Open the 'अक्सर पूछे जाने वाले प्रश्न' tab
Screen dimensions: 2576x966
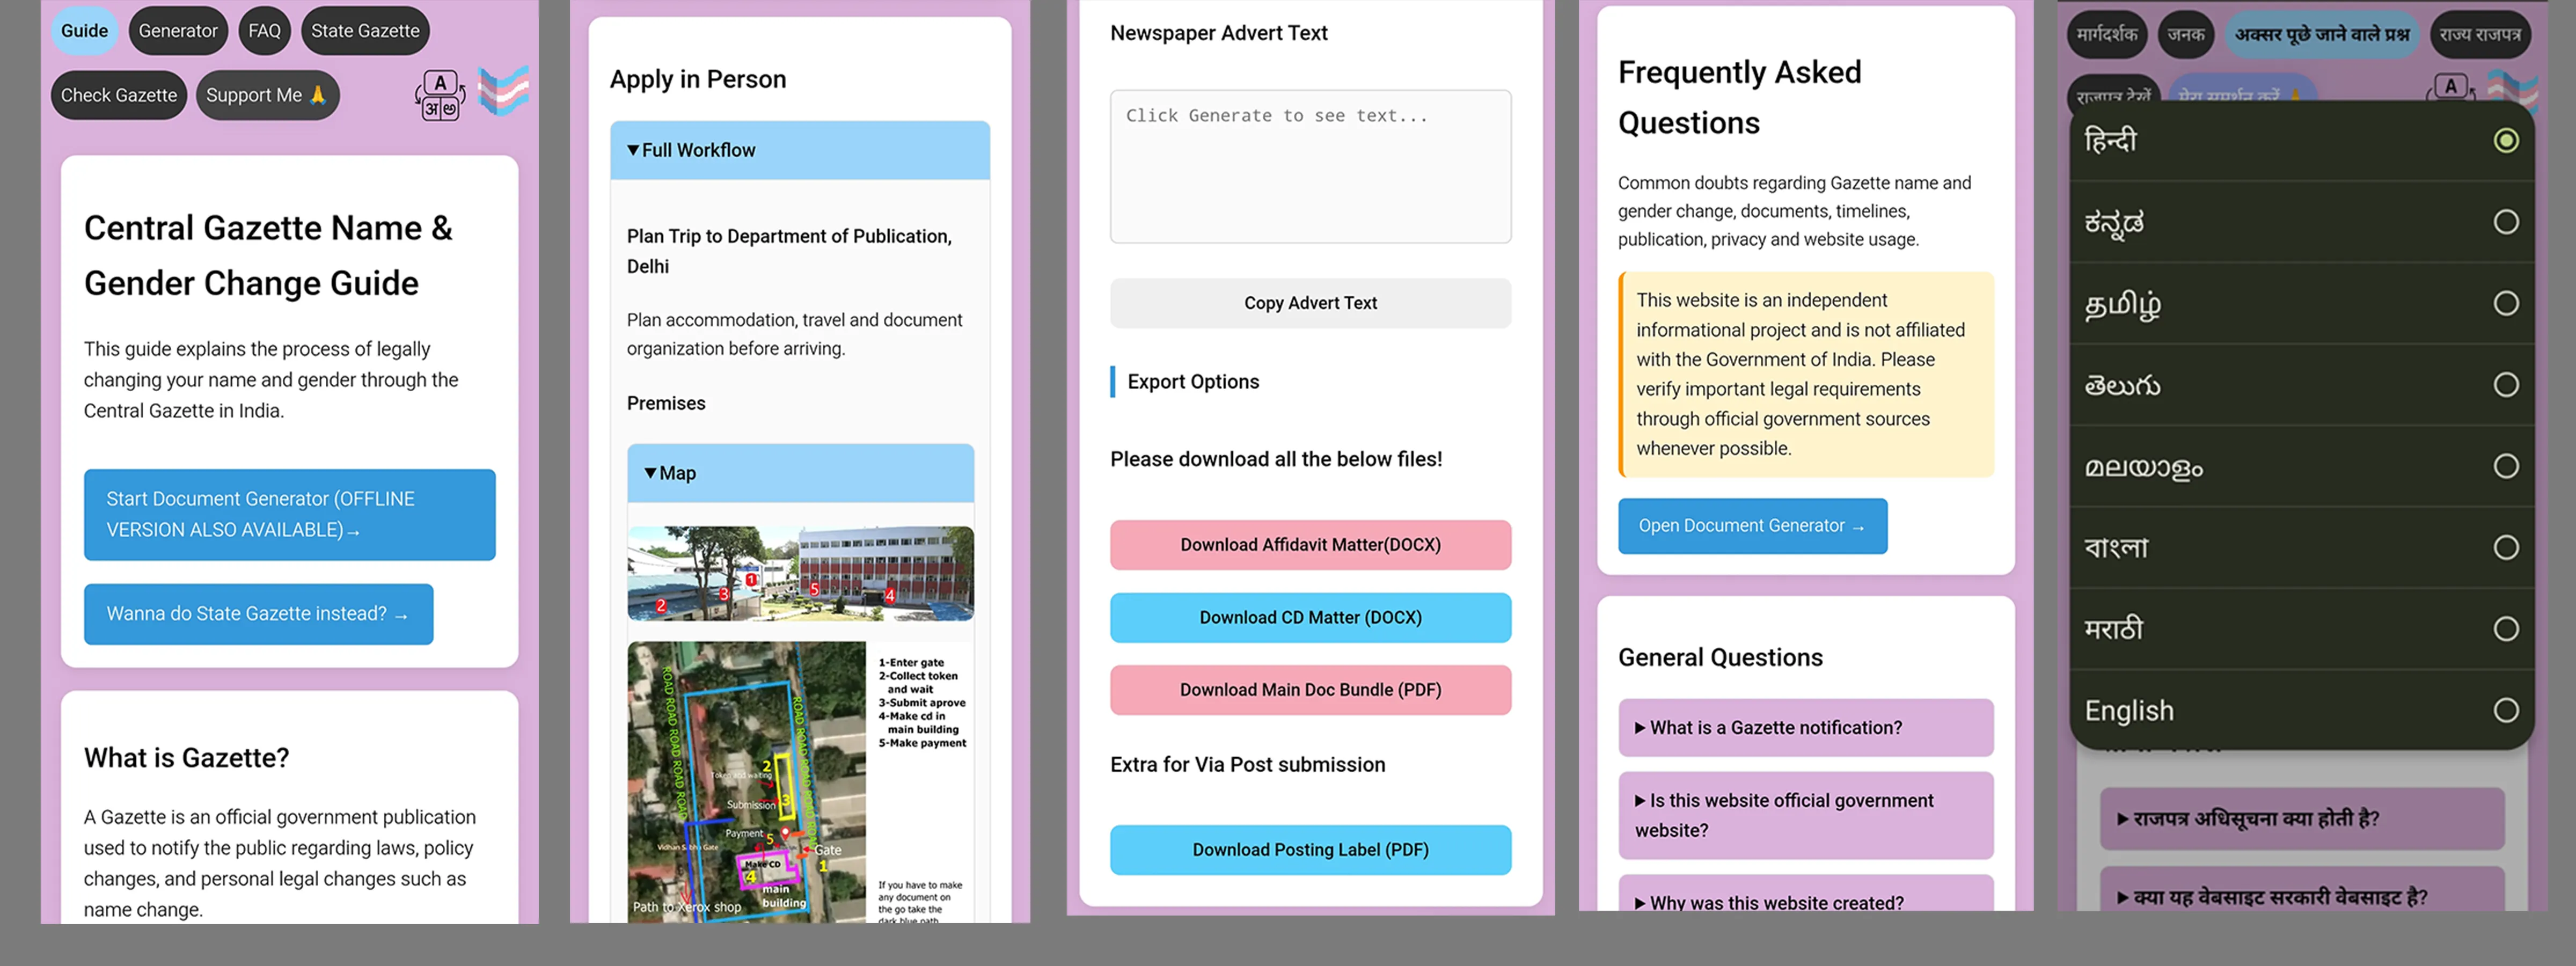click(2322, 35)
